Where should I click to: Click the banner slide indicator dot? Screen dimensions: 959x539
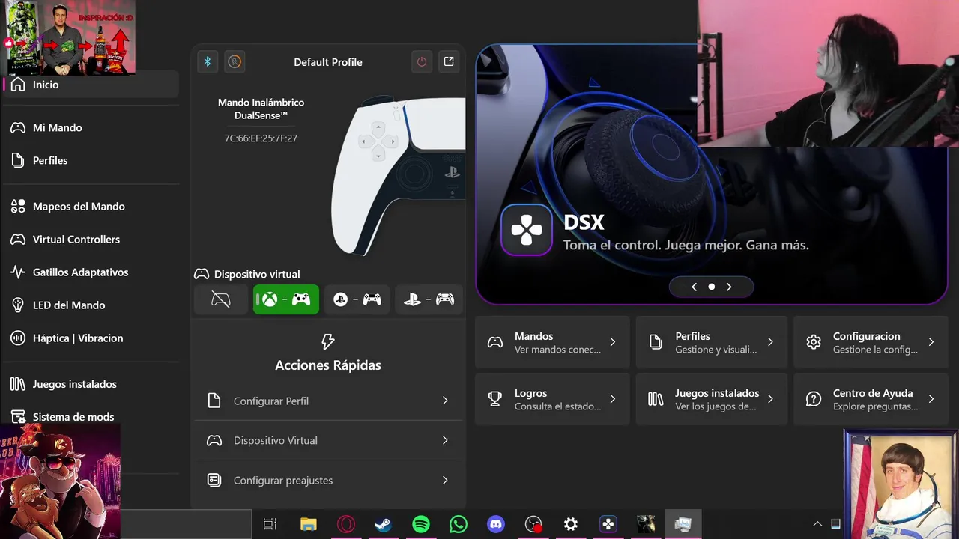712,287
